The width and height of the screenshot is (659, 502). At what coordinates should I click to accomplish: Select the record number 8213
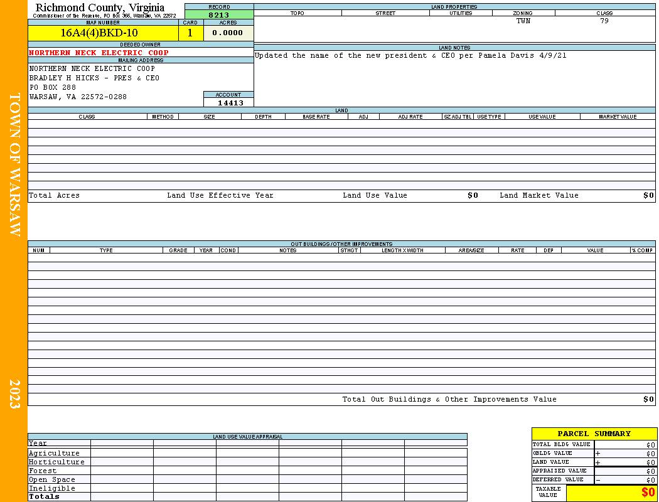pyautogui.click(x=219, y=14)
